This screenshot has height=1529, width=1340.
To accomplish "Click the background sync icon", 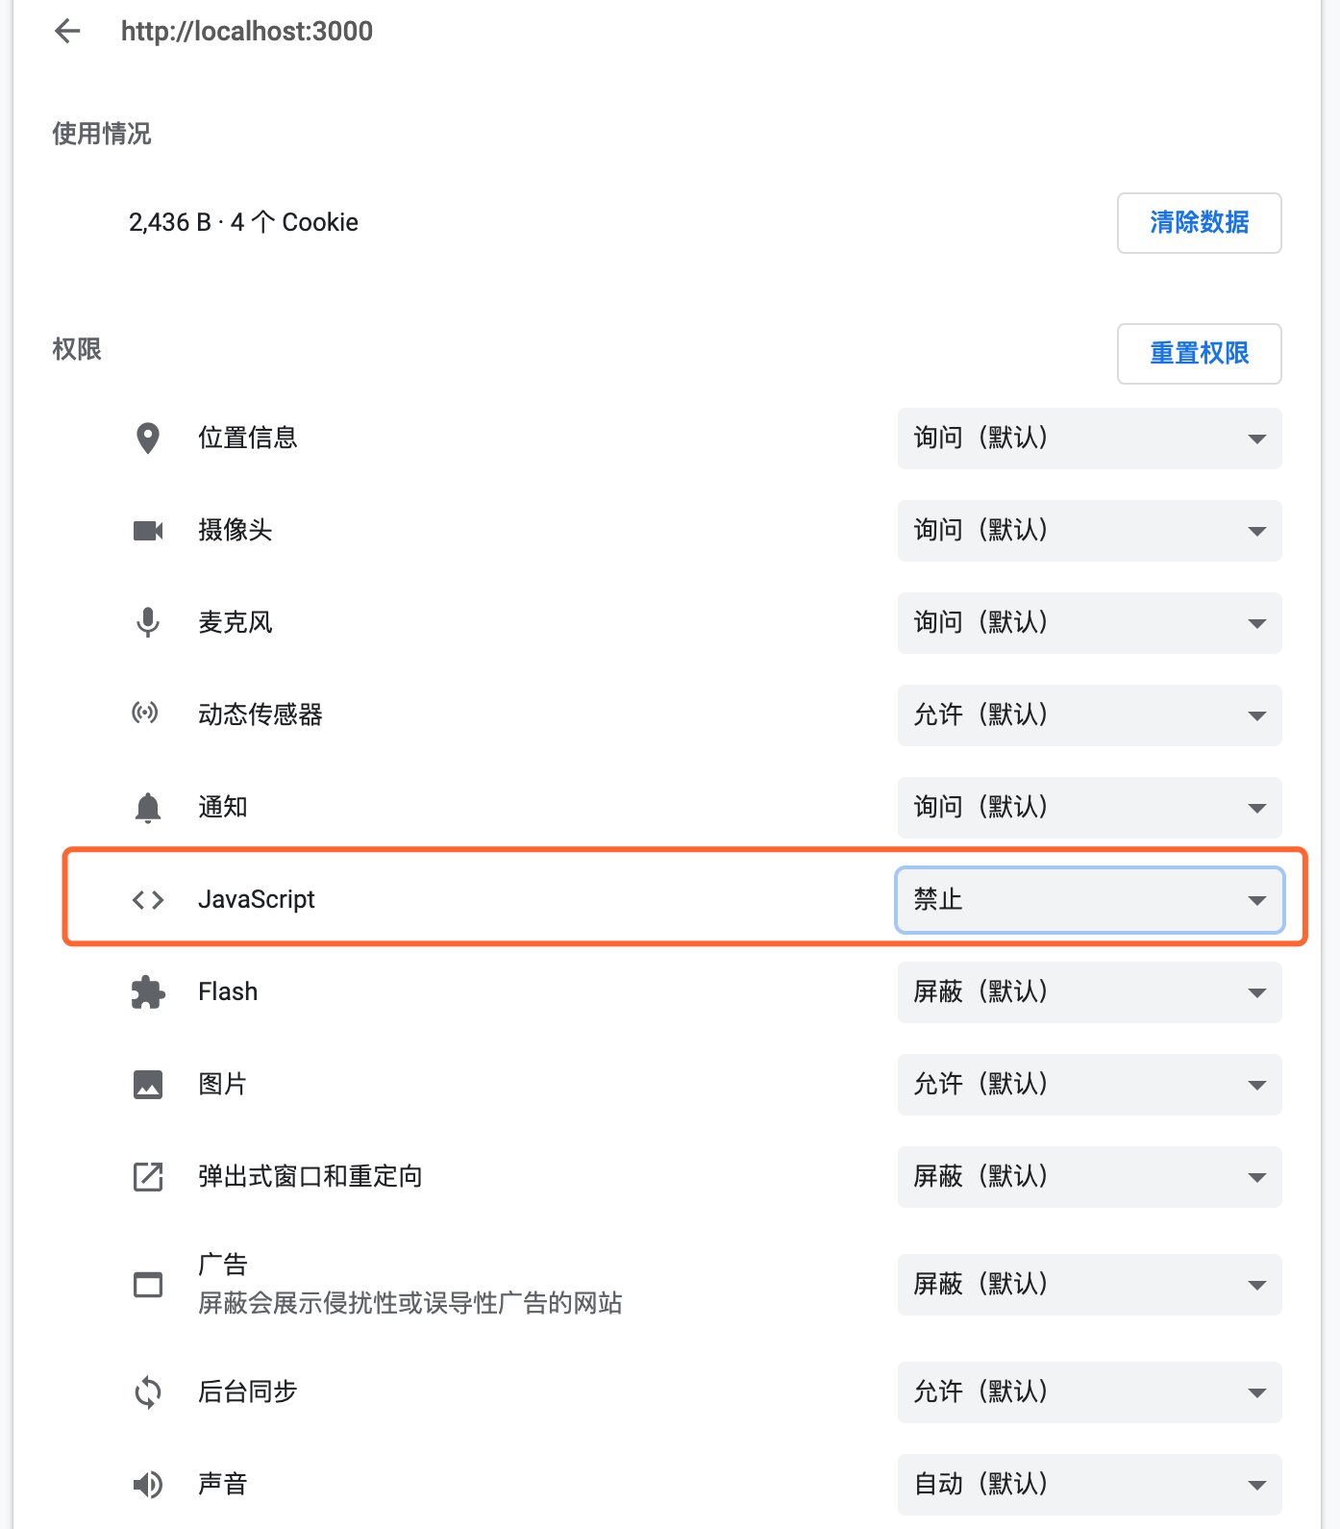I will (x=147, y=1391).
